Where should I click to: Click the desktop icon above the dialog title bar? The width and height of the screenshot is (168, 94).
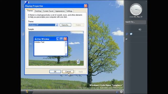click(27, 2)
